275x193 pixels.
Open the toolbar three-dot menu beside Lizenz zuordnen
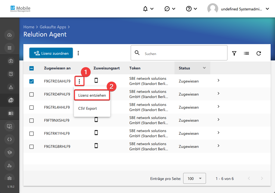(x=78, y=53)
